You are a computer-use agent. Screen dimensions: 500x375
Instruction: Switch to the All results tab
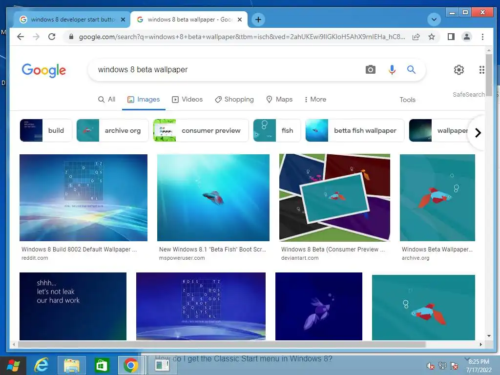coord(106,100)
